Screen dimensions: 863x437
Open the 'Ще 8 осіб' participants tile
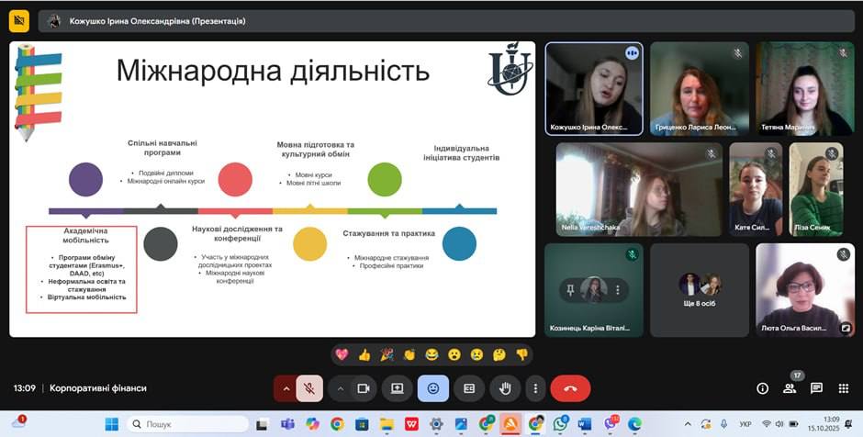(699, 290)
